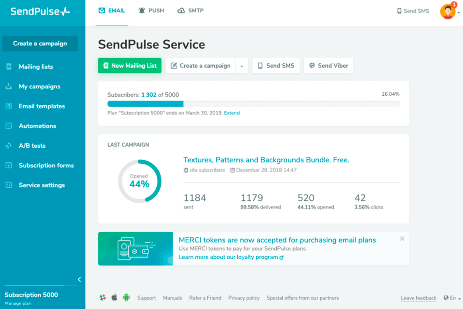The image size is (463, 309).
Task: Click the Leave feedback link
Action: pyautogui.click(x=419, y=298)
